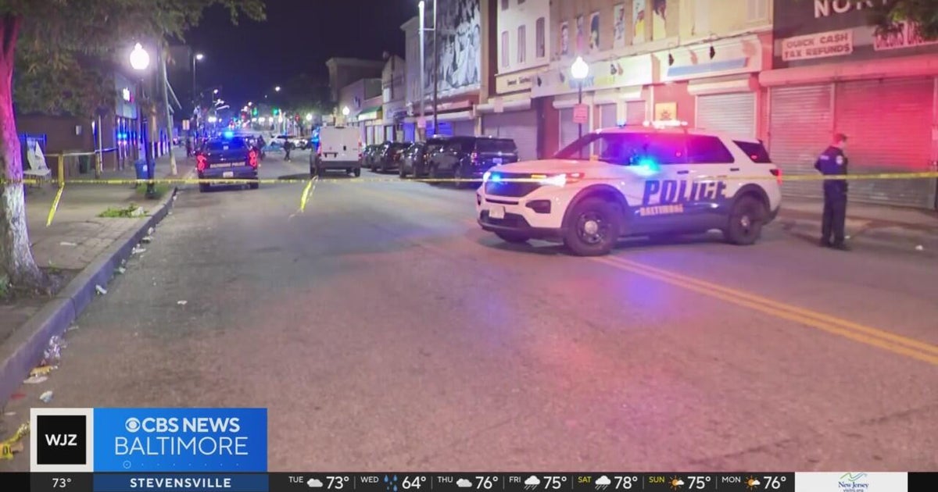The width and height of the screenshot is (938, 492).
Task: Click the FRI 75° forecast value
Action: click(555, 483)
